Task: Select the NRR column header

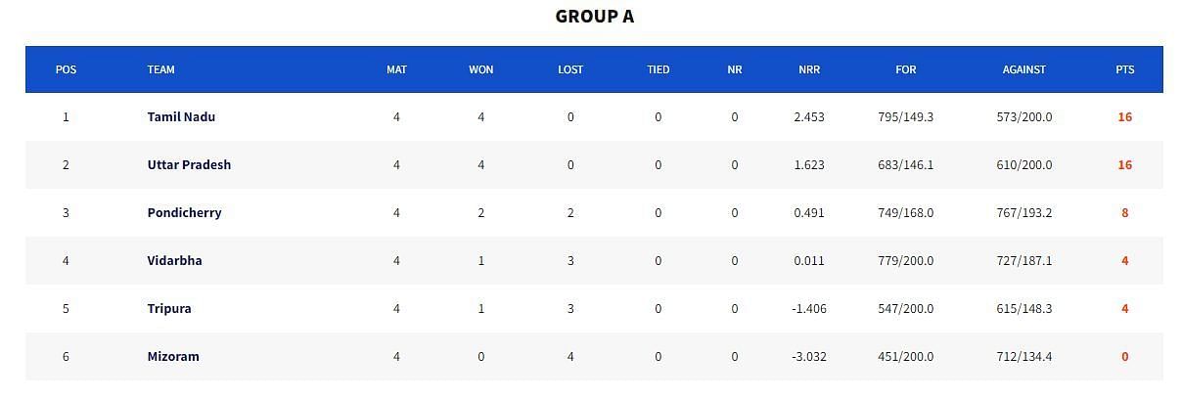Action: [809, 69]
